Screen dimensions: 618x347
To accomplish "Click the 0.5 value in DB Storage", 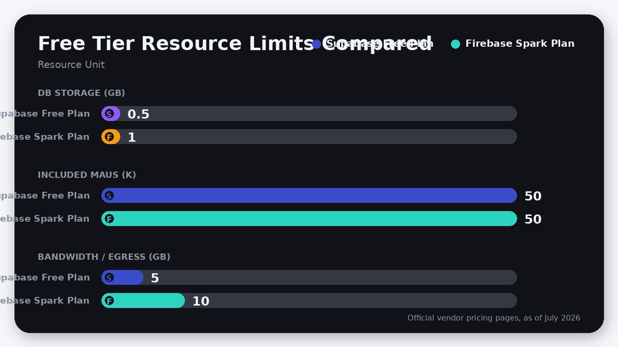I will point(139,114).
